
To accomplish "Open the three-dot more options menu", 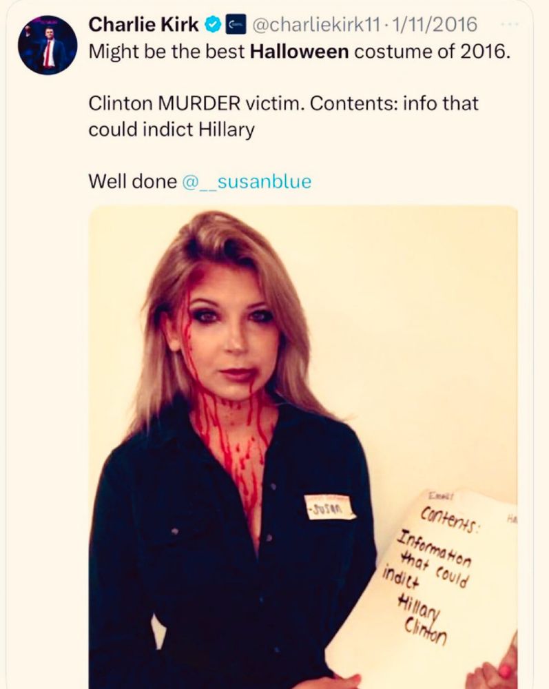I will (510, 25).
